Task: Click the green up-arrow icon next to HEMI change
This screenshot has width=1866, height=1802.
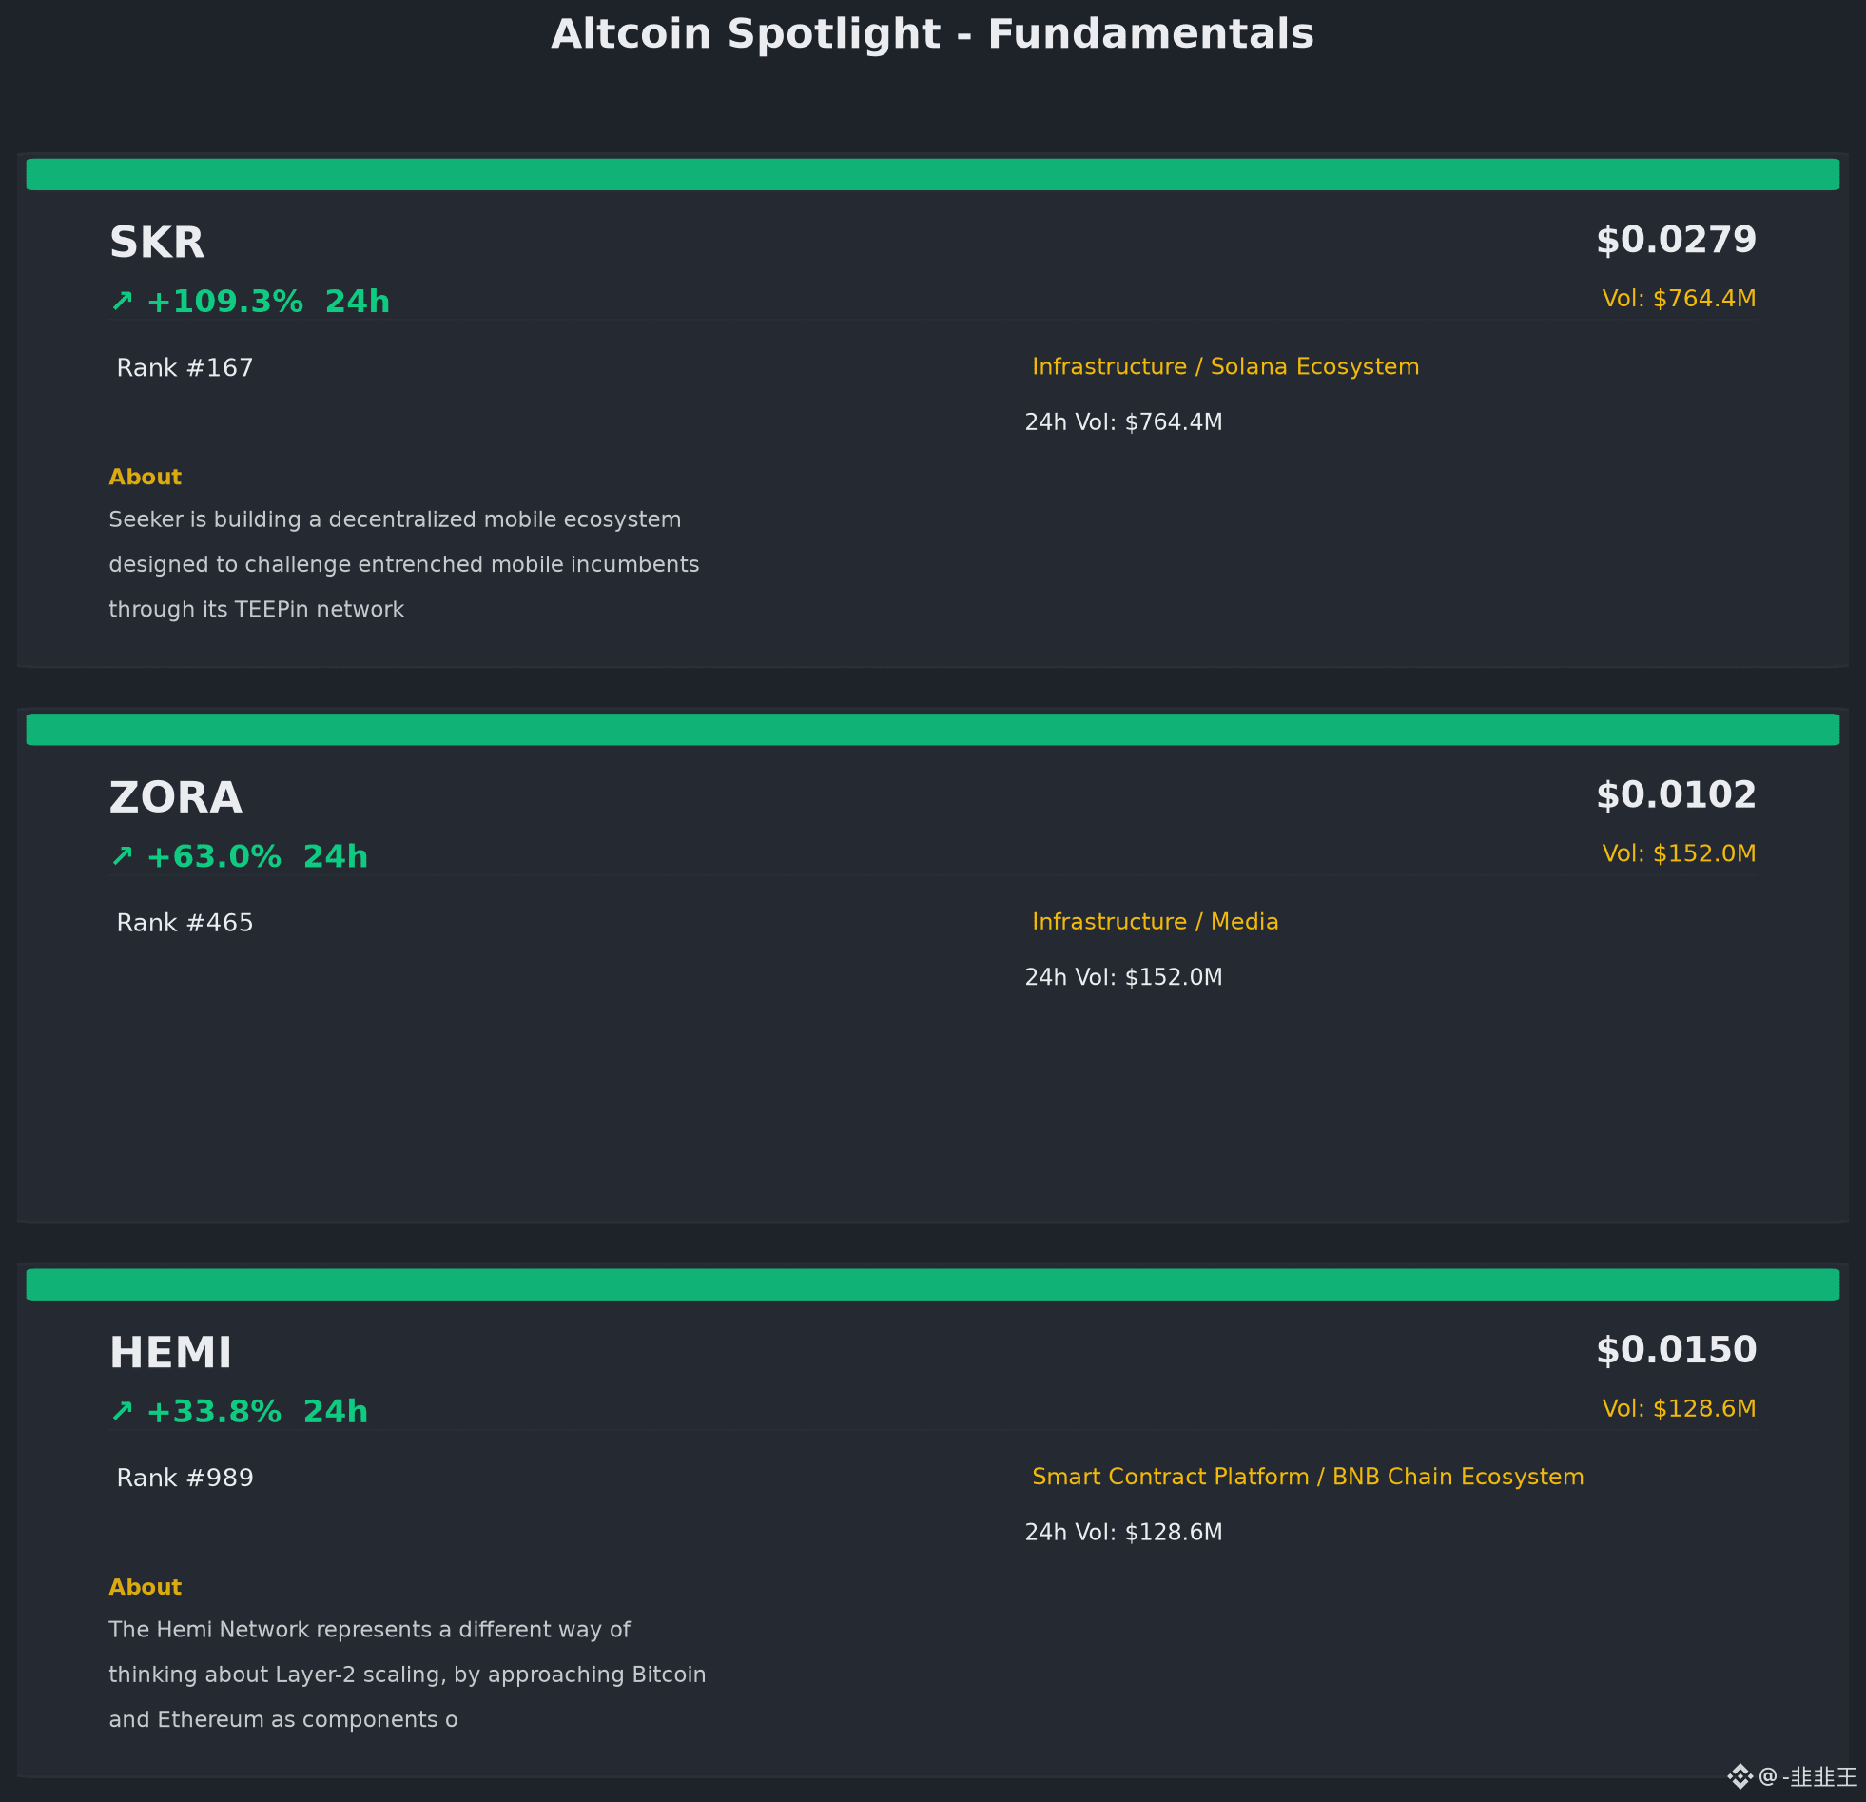Action: 122,1411
